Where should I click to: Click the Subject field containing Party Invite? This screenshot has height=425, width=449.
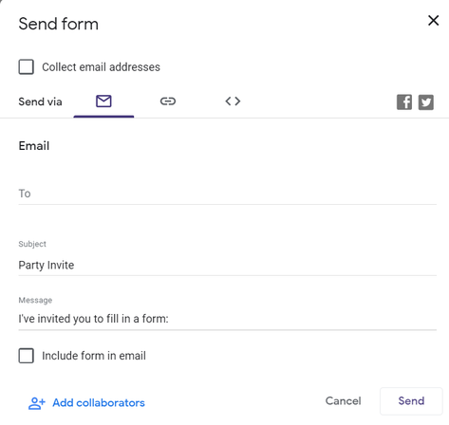coord(227,265)
